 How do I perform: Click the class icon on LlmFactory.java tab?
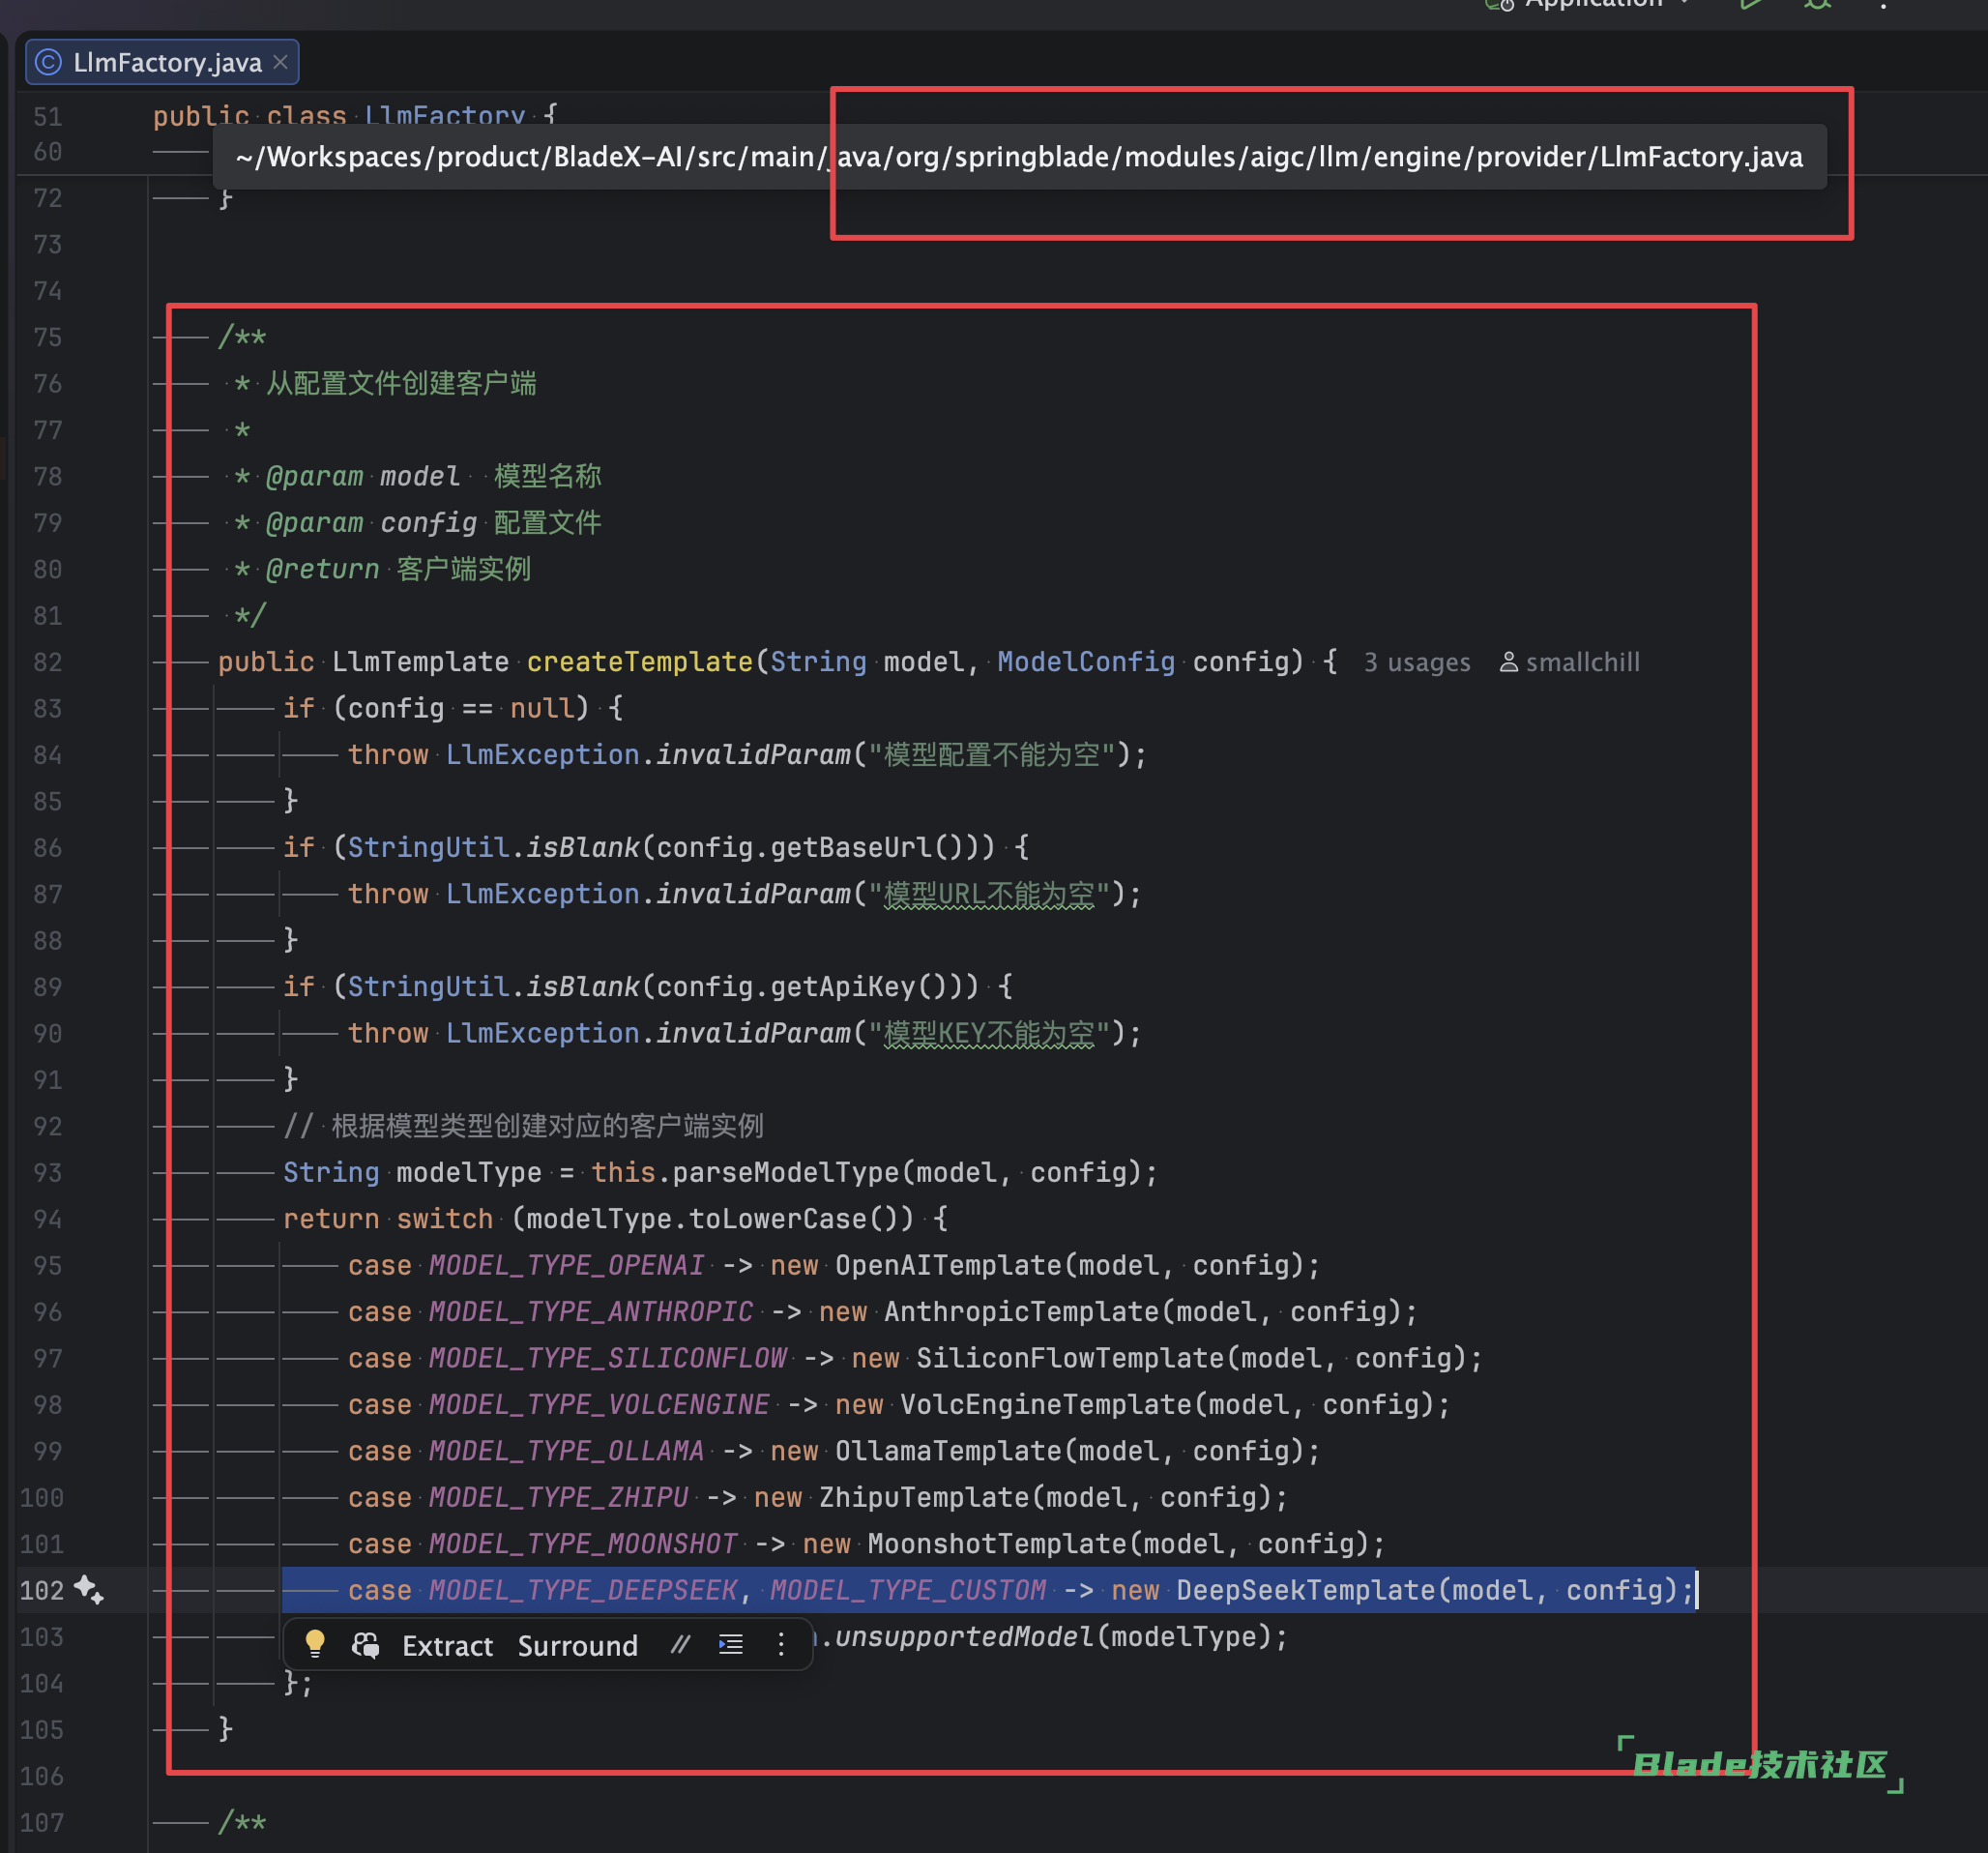(48, 62)
